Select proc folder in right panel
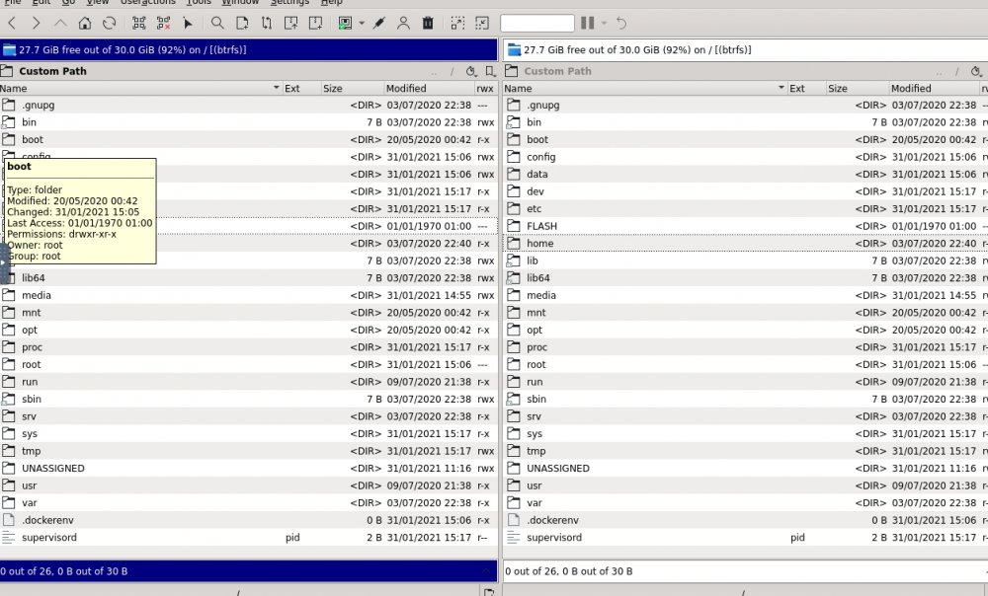Viewport: 988px width, 596px height. [x=745, y=347]
